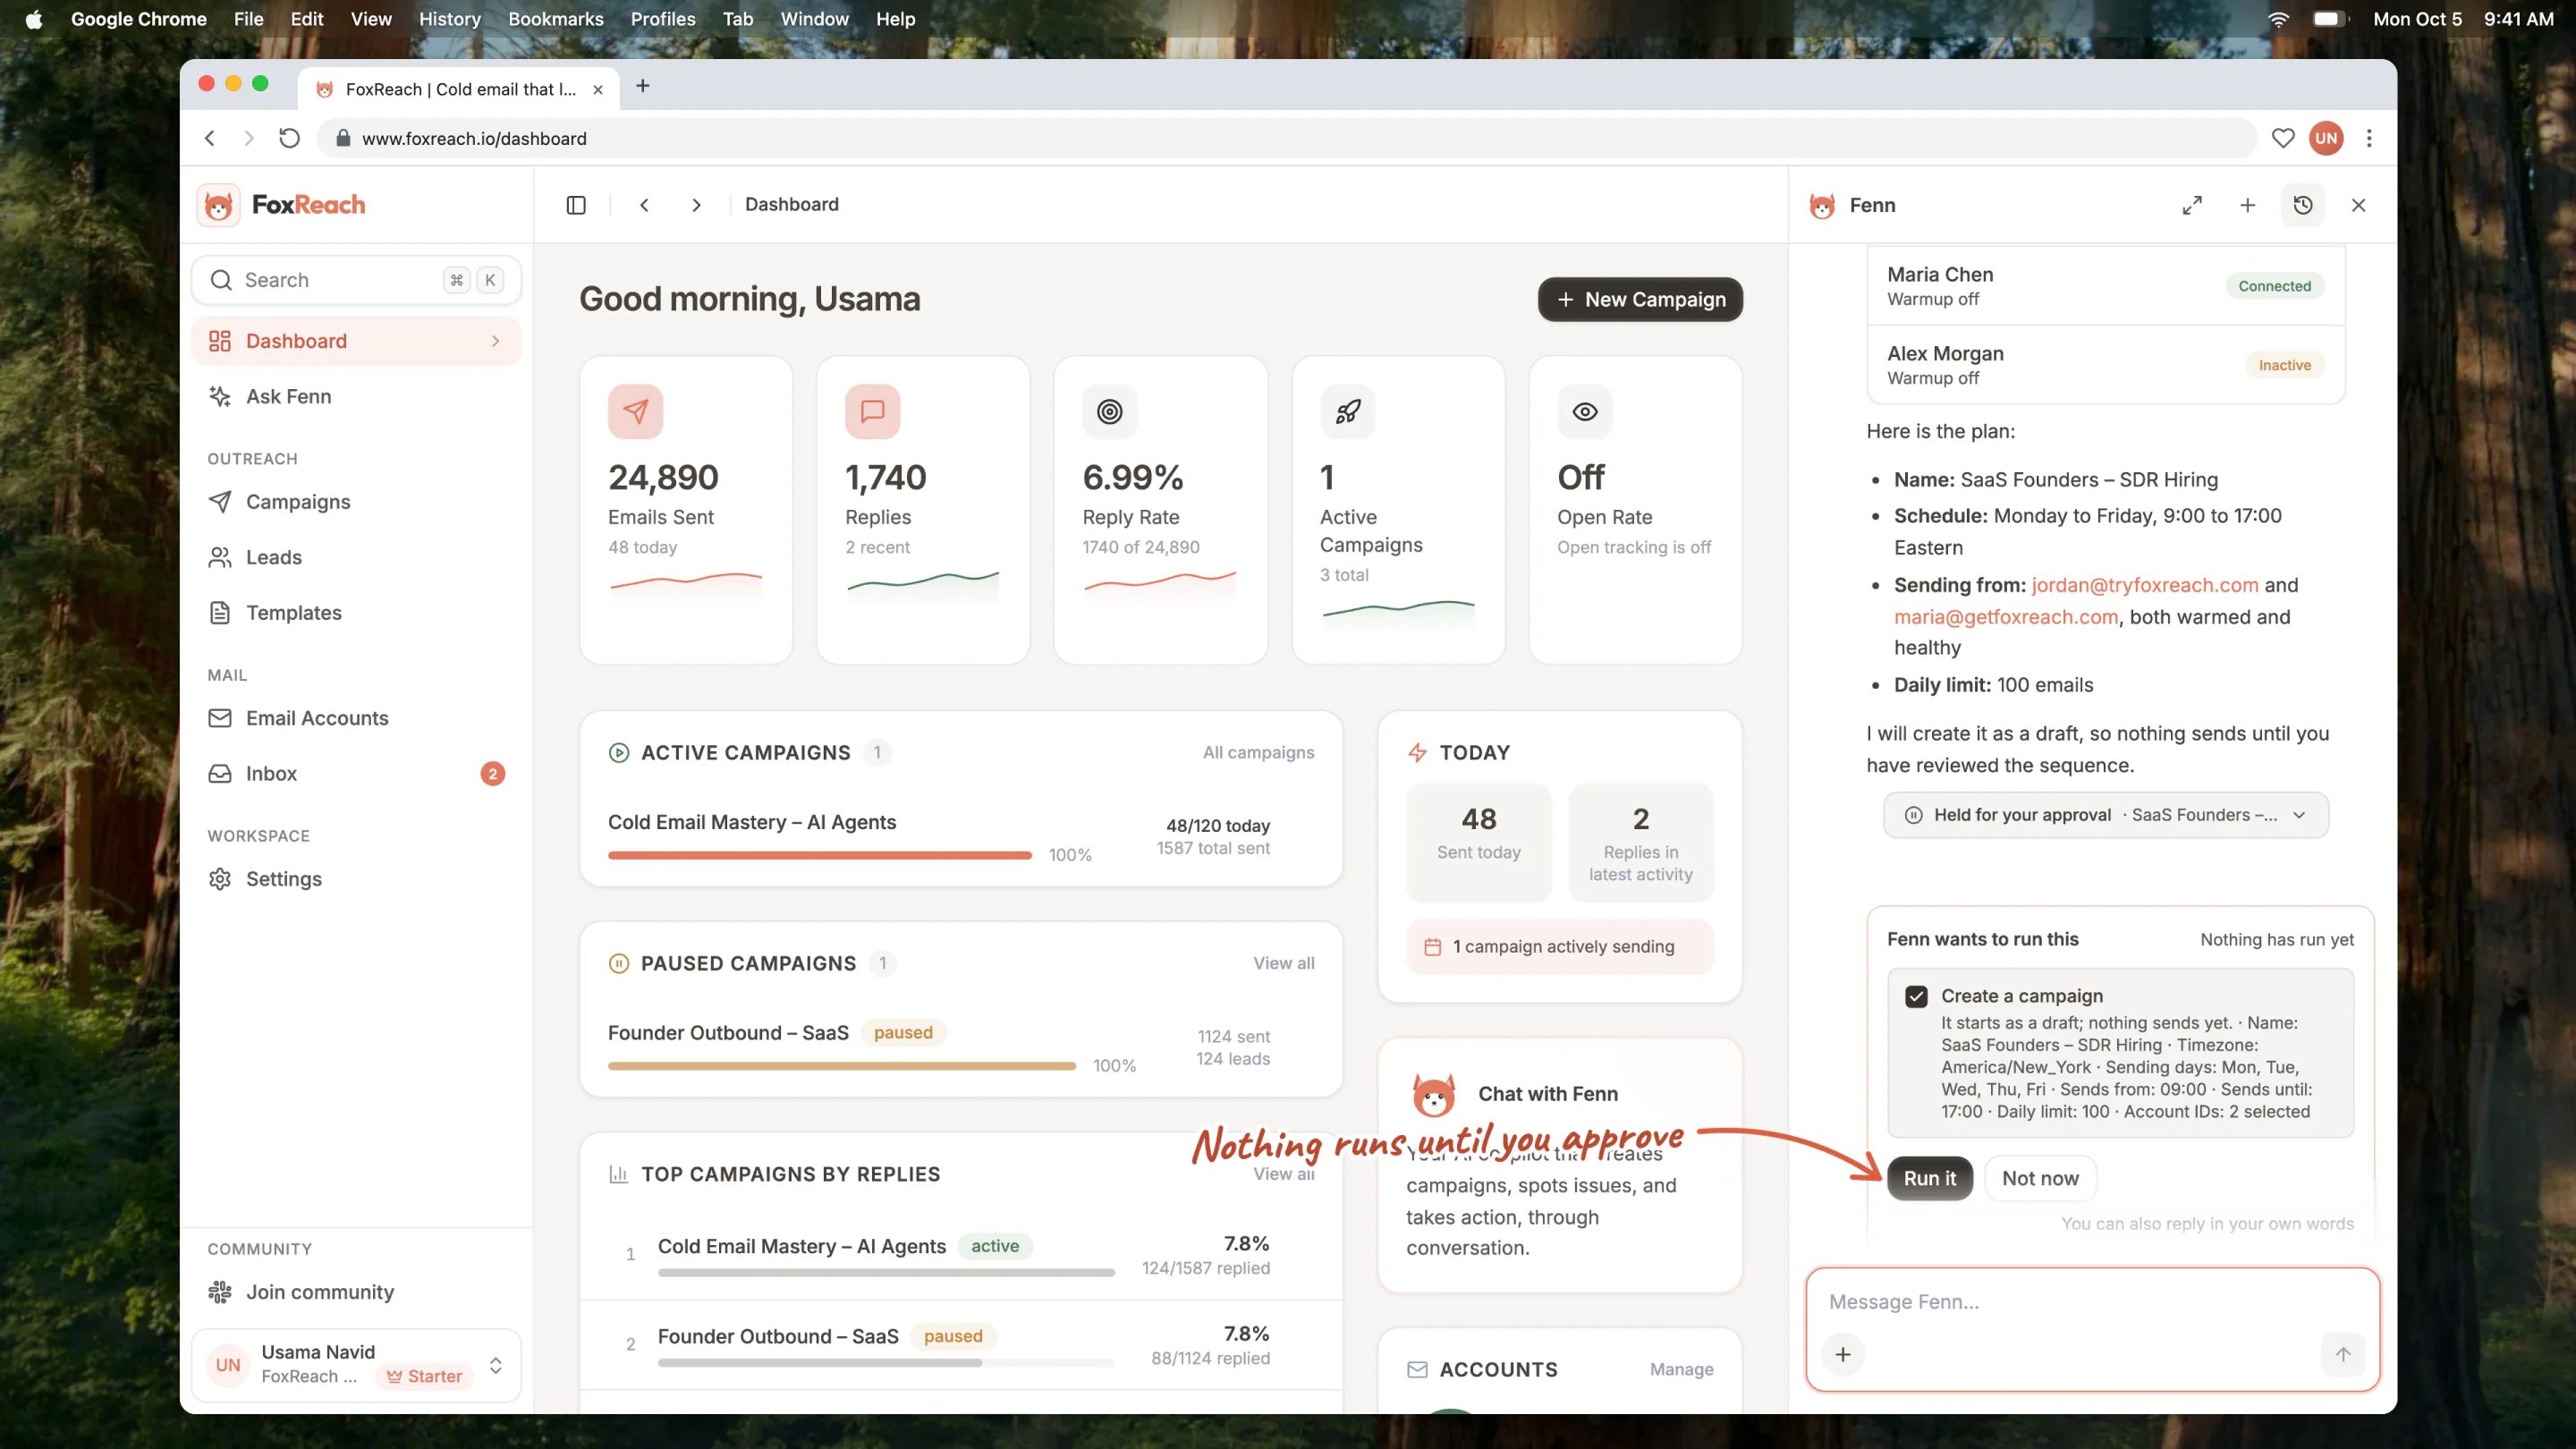Viewport: 2576px width, 1449px height.
Task: Open Chrome three-dot menu
Action: pyautogui.click(x=2369, y=138)
